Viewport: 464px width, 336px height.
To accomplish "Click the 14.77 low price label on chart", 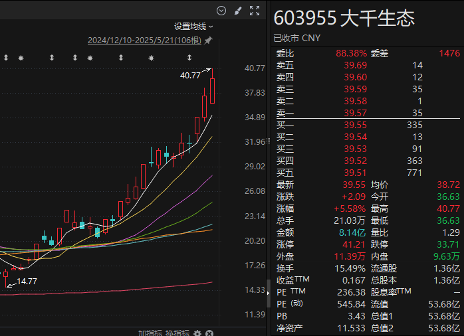I will pos(27,282).
